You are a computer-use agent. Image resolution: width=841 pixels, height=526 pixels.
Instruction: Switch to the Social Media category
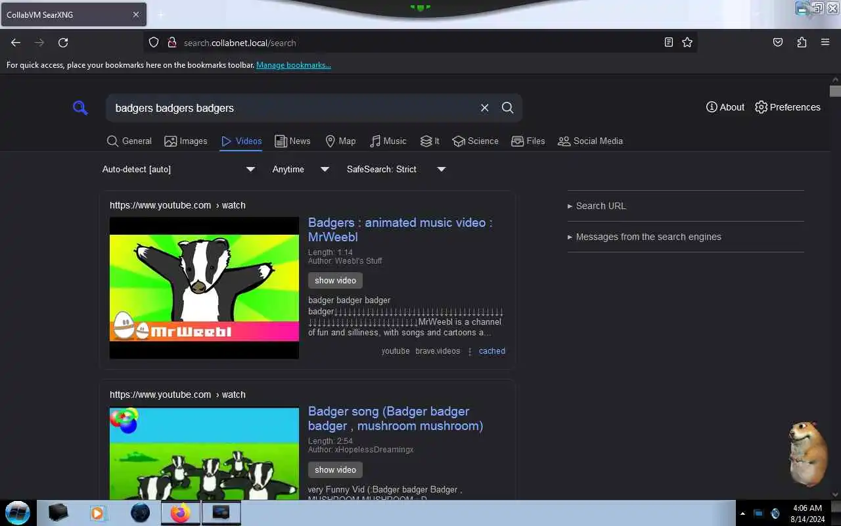[590, 141]
